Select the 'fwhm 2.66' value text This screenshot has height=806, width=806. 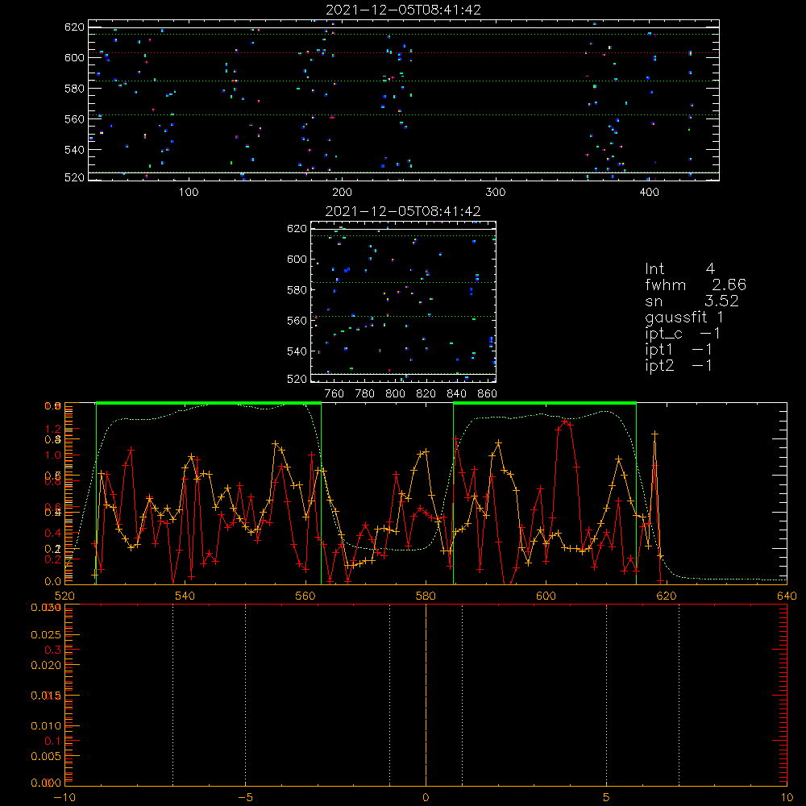696,285
